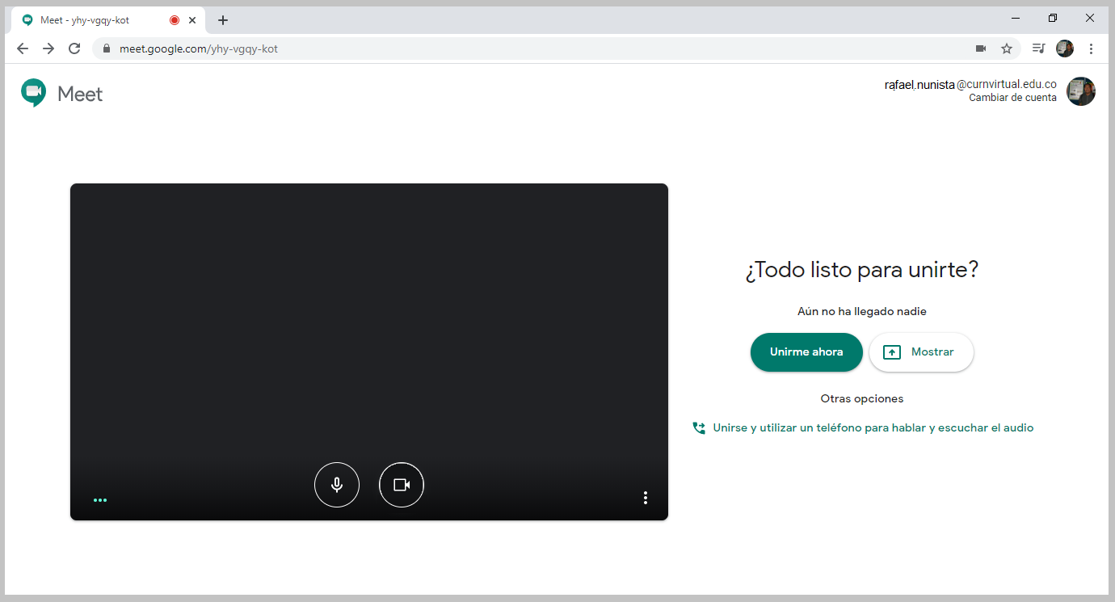Close the Chrome window
This screenshot has width=1115, height=602.
1090,18
